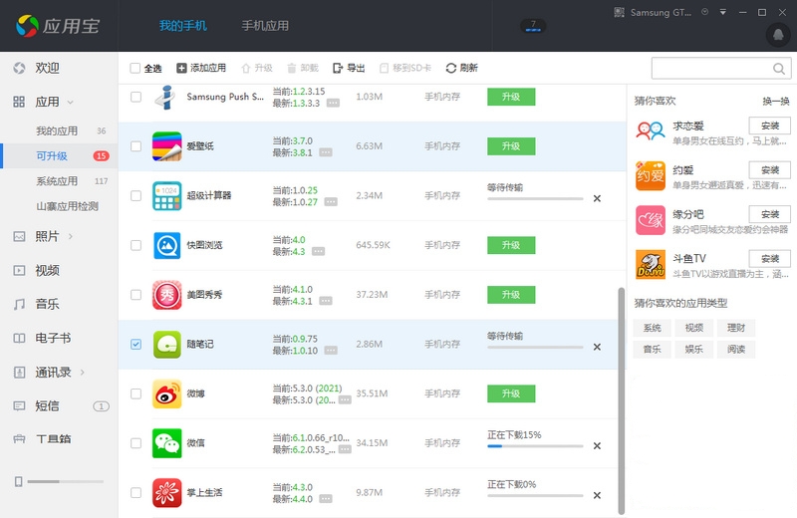Check the Samsung Push Service checkbox
This screenshot has height=518, width=797.
(x=135, y=97)
